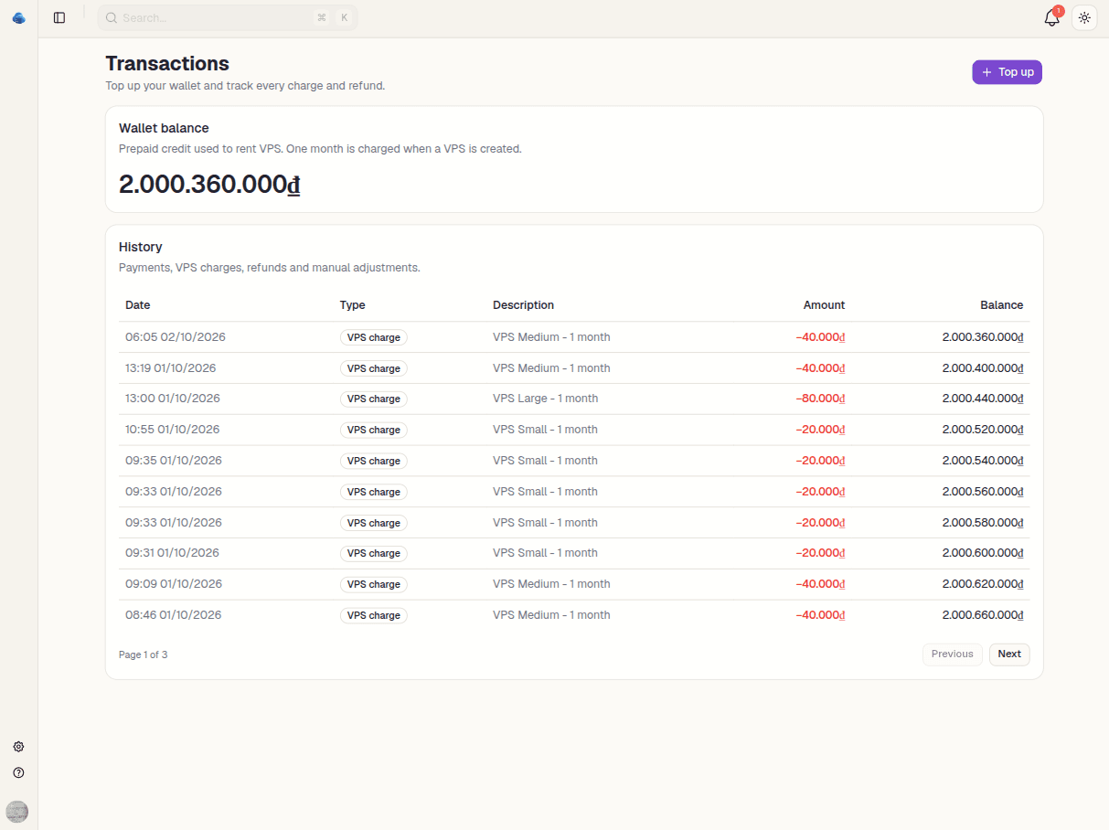
Task: Click the balance 2.000.440.000đ
Action: pos(983,399)
